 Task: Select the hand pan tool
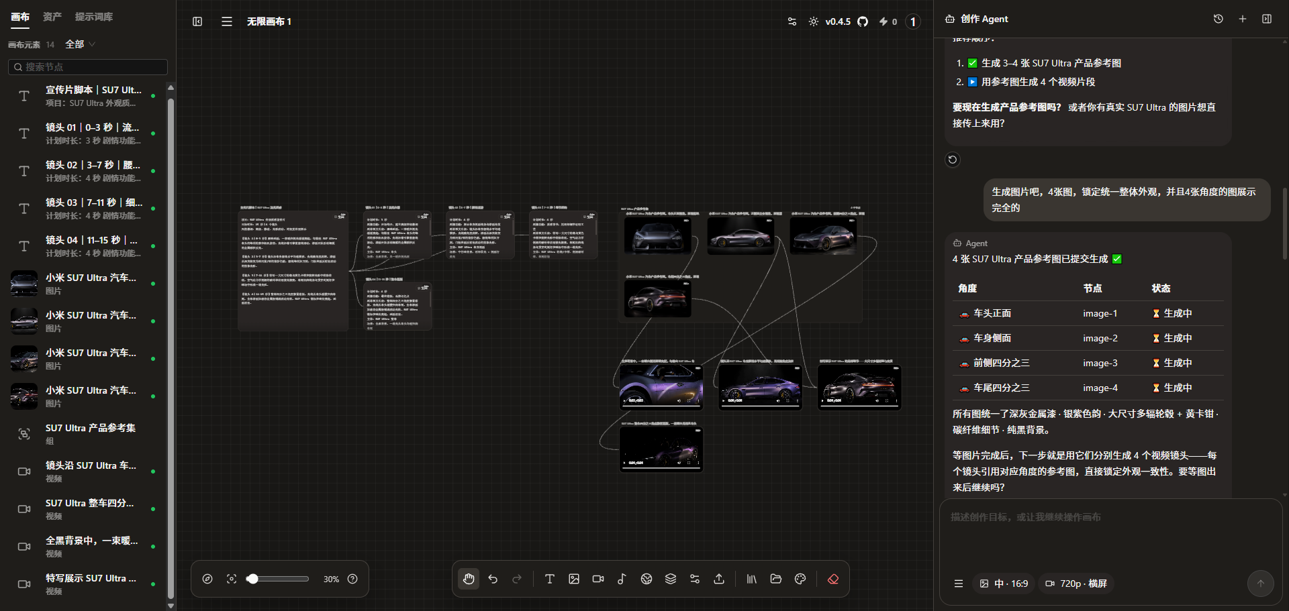[469, 579]
